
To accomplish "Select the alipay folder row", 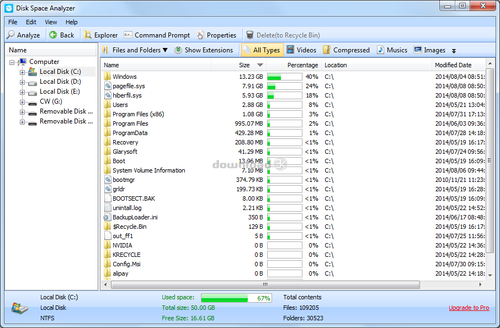I will 294,273.
